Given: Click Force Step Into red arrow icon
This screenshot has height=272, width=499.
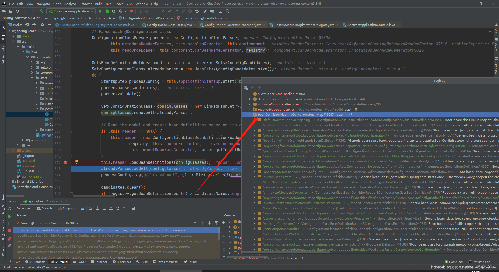Looking at the screenshot, I should click(104, 208).
